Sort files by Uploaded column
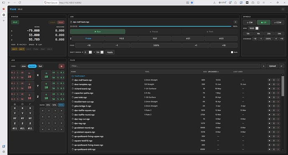This screenshot has width=288, height=155. tap(213, 71)
